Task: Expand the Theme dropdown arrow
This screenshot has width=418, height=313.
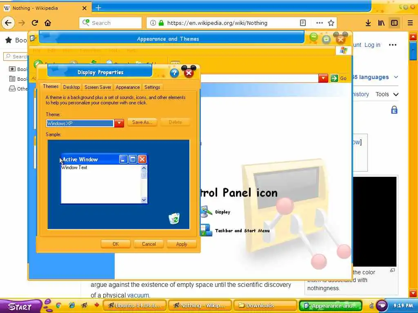Action: [x=119, y=123]
